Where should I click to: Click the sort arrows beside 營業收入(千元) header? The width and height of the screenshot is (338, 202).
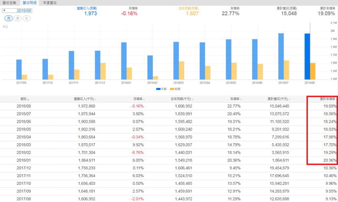[95, 99]
